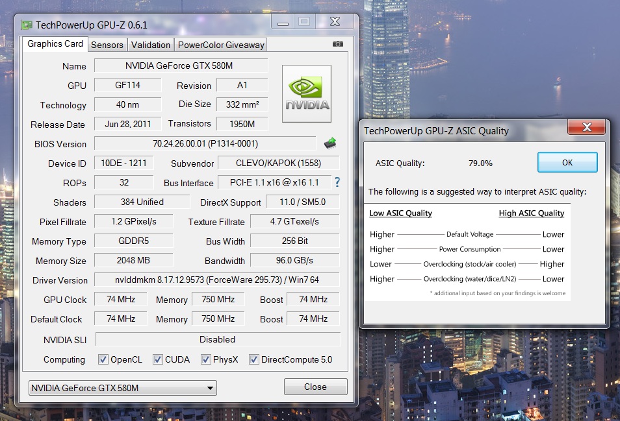Screen dimensions: 620x421
Task: Open the PowerColor Giveaway tab
Action: pos(221,45)
